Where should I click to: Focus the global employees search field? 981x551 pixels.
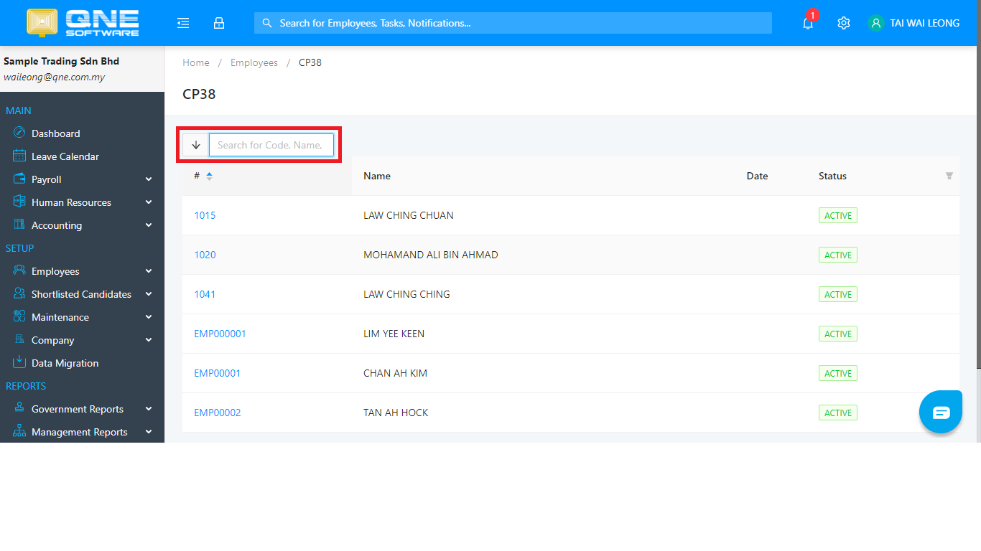coord(513,23)
